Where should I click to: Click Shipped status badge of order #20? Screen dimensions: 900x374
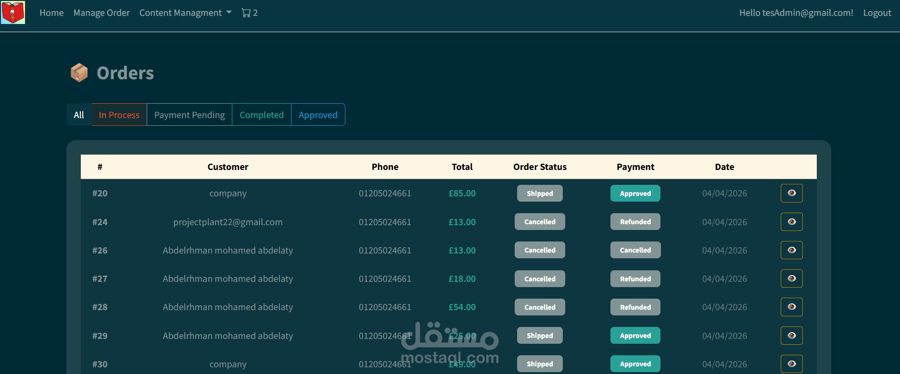[540, 193]
